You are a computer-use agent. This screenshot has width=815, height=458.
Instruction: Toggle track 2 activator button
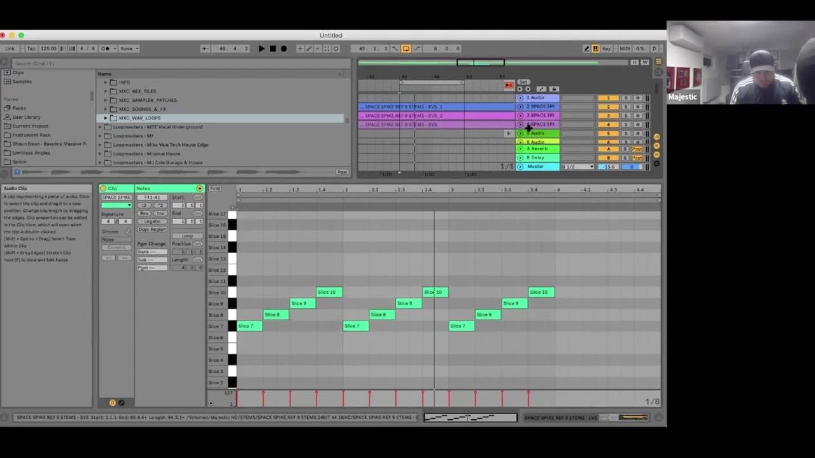click(608, 107)
